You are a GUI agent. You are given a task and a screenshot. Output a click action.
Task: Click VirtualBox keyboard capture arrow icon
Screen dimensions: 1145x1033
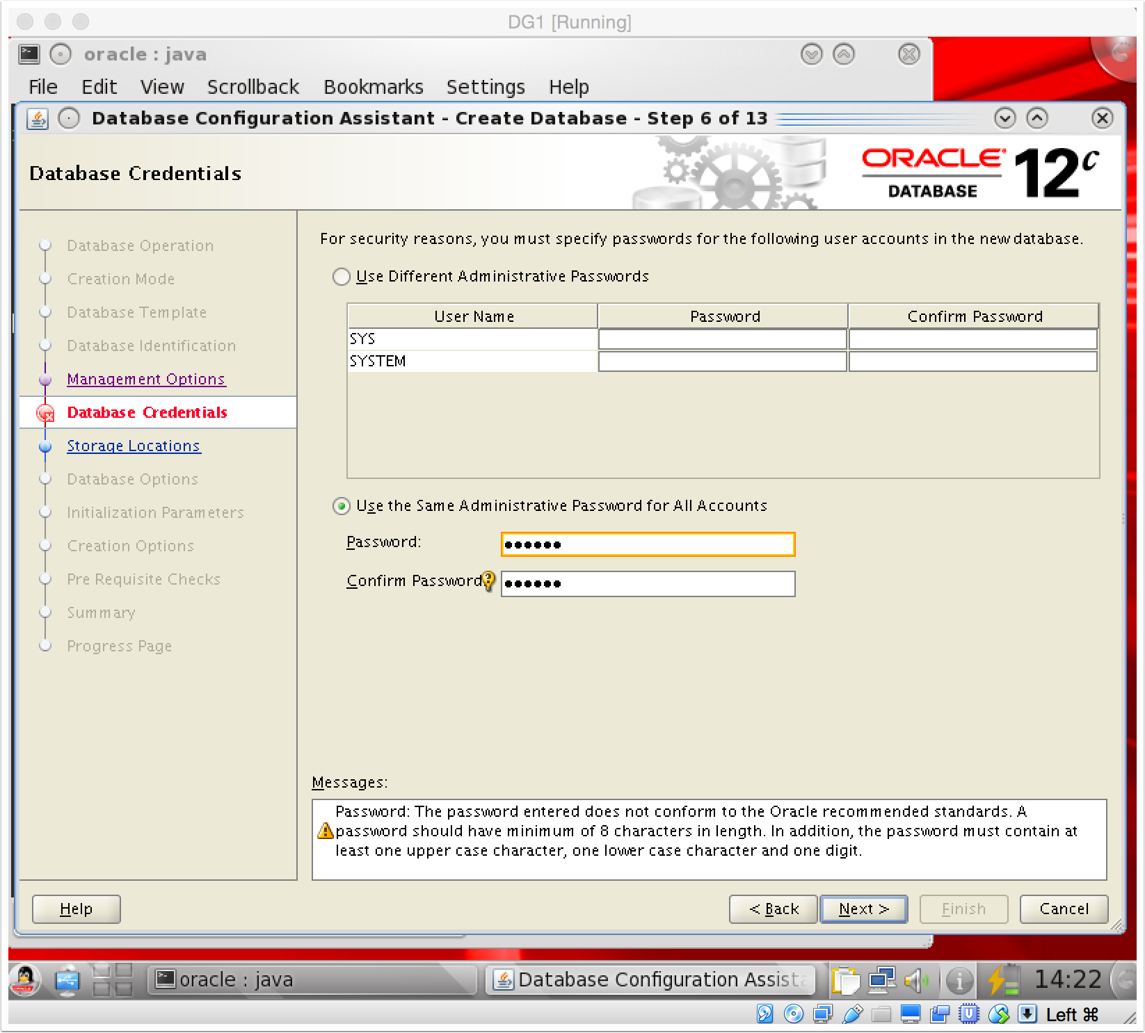tap(1027, 1014)
